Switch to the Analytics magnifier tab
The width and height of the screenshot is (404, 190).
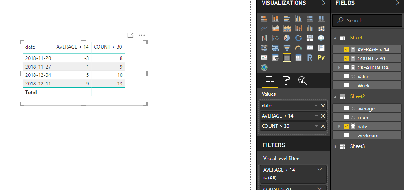tap(302, 80)
